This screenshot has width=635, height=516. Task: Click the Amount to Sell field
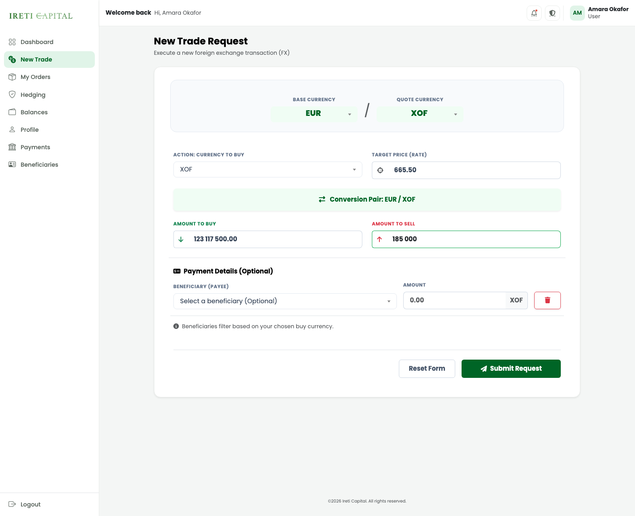[x=466, y=239]
